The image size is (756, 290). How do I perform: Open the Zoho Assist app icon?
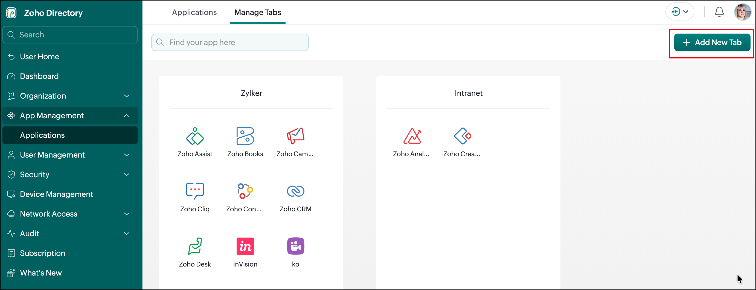click(195, 136)
